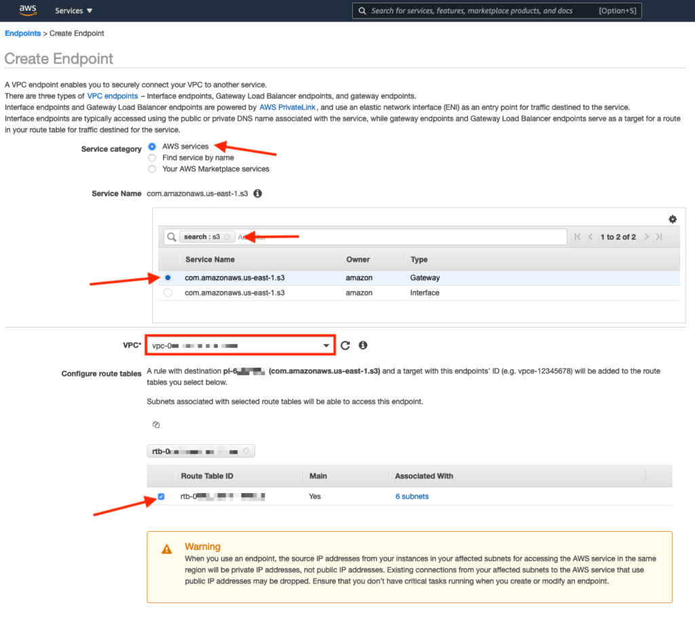Open the 6 subnets link
The image size is (695, 618).
(x=412, y=497)
